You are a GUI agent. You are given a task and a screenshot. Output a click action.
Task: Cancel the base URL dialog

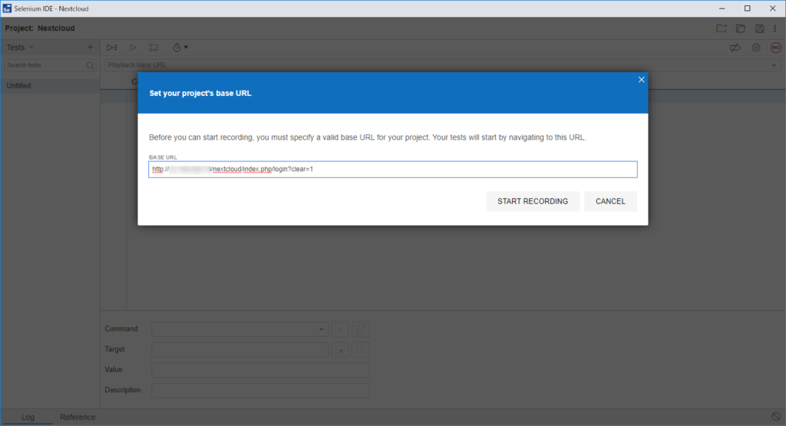610,201
